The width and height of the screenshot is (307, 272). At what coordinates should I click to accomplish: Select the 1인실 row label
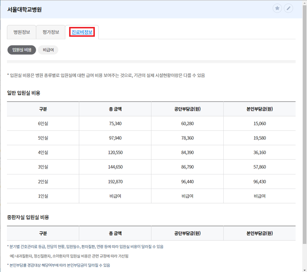[x=43, y=196]
